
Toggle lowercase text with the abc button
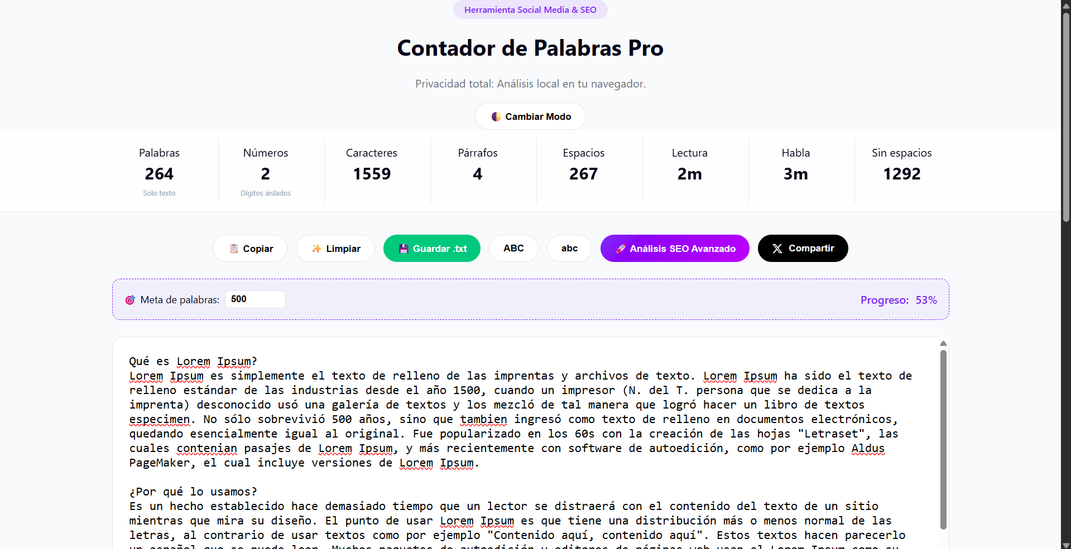tap(569, 249)
